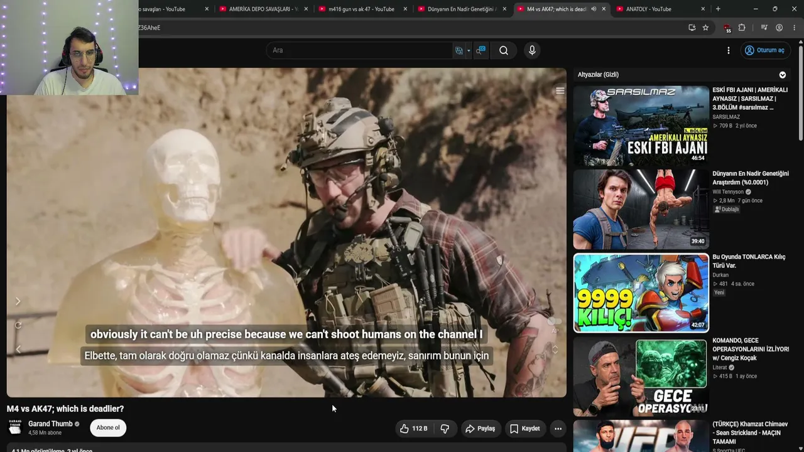Screen dimensions: 804x452
Task: Click the Will Tennyson channel name
Action: (x=728, y=192)
